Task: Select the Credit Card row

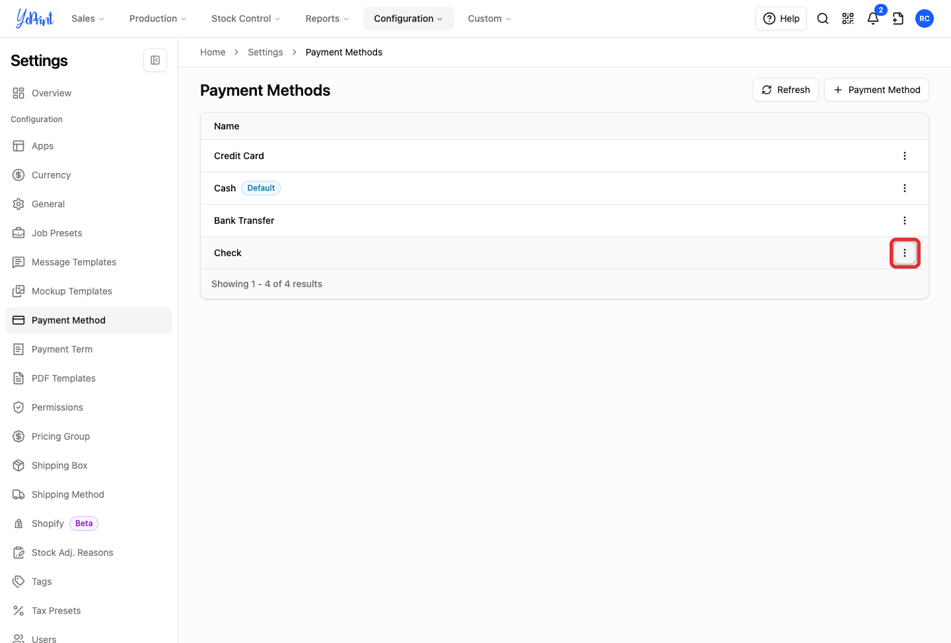Action: click(565, 156)
